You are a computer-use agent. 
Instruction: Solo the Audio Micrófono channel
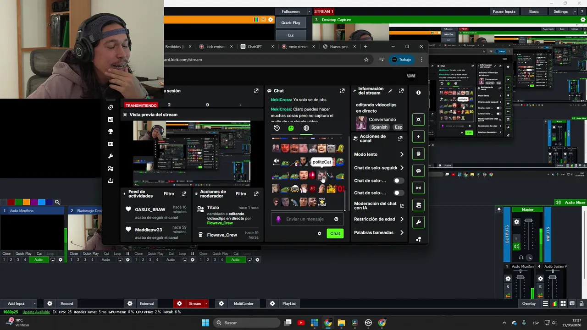(508, 287)
